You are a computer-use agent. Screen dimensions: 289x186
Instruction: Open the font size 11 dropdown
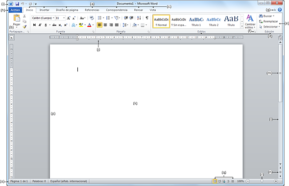click(x=64, y=18)
